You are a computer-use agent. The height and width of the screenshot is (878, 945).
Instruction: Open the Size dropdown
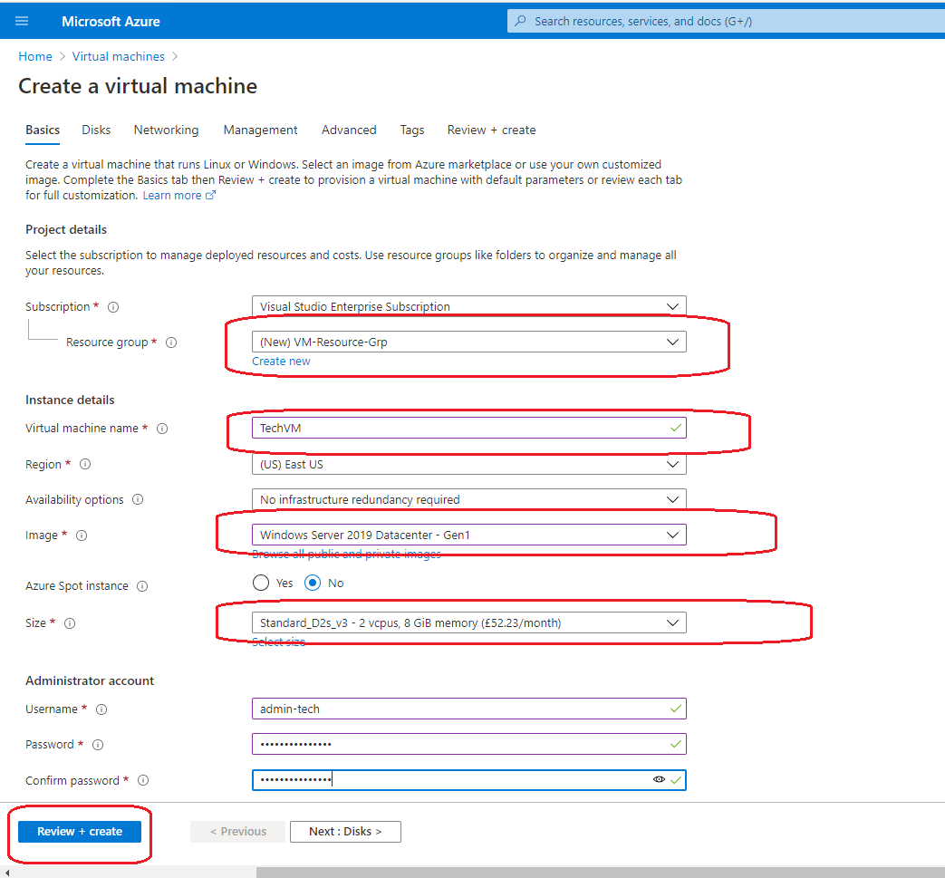(469, 622)
